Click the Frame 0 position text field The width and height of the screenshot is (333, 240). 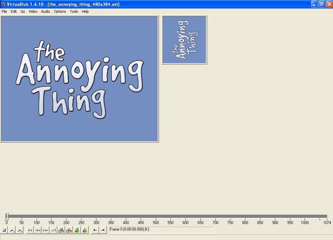pyautogui.click(x=161, y=230)
